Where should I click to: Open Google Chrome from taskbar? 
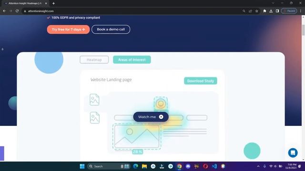pyautogui.click(x=179, y=166)
